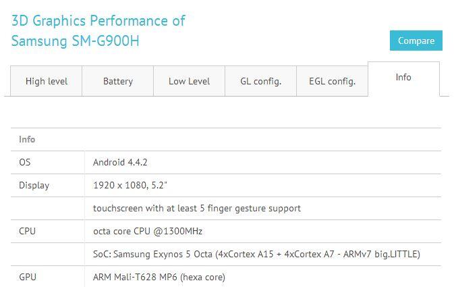Click the OS row label

pyautogui.click(x=24, y=162)
